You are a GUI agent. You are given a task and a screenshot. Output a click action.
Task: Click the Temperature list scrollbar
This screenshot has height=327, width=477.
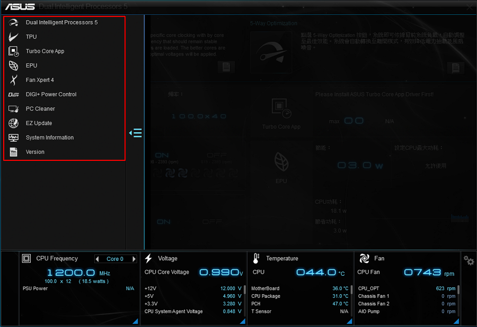351,289
